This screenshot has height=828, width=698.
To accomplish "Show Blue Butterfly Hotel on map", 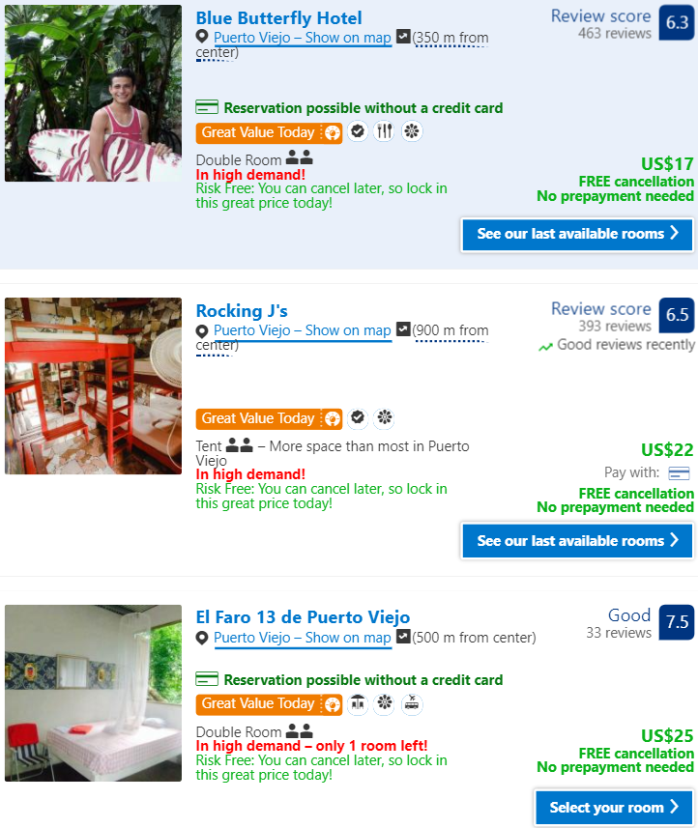I will [303, 38].
